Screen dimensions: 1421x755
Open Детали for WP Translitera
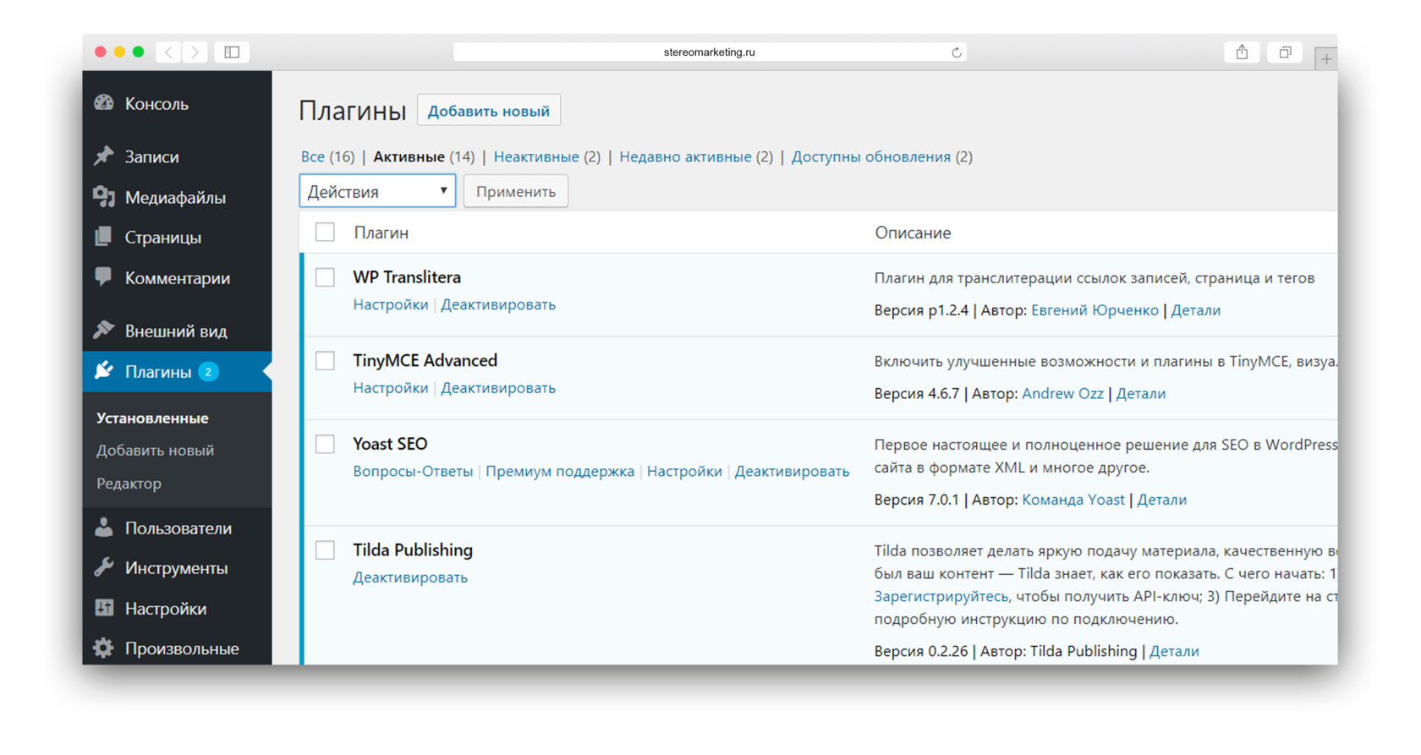coord(1195,310)
